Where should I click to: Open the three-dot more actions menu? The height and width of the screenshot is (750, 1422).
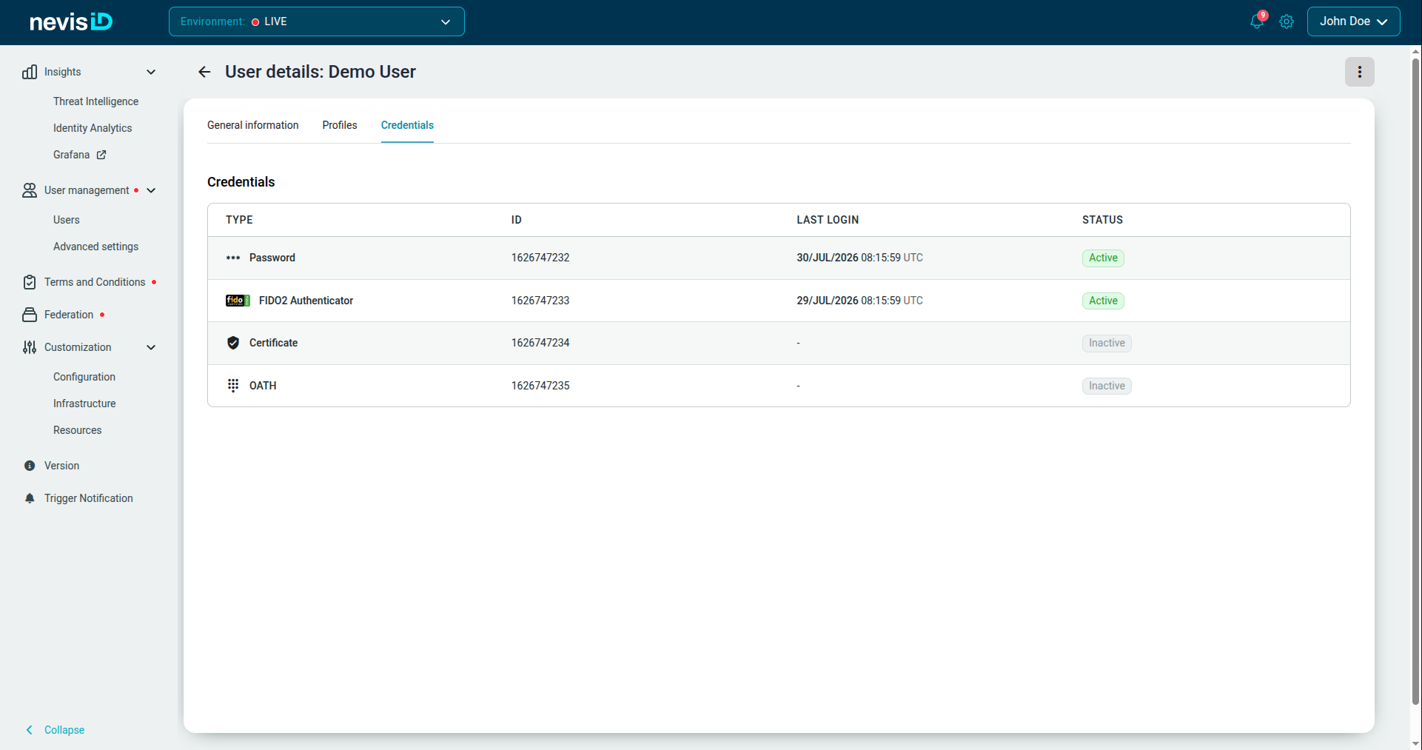[x=1359, y=72]
